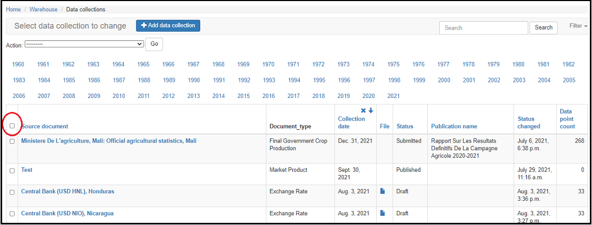Viewport: 592px width, 225px height.
Task: Sort by Data point count column
Action: pos(567,119)
